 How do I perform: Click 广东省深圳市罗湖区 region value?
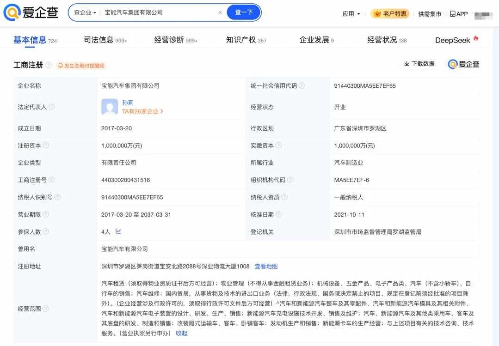tap(360, 128)
